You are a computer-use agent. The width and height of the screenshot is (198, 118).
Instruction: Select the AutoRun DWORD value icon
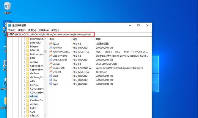(51, 48)
